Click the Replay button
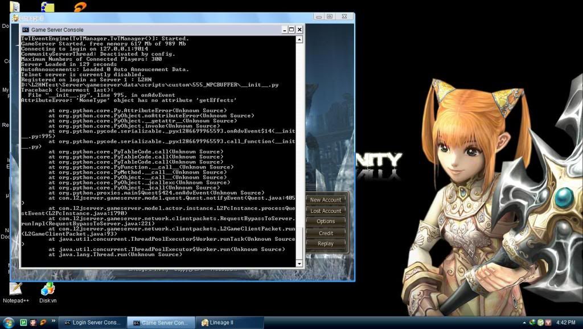The image size is (583, 329). [x=326, y=244]
